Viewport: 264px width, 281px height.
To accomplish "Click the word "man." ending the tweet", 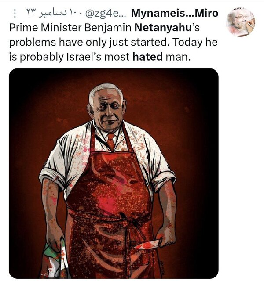I will (178, 57).
